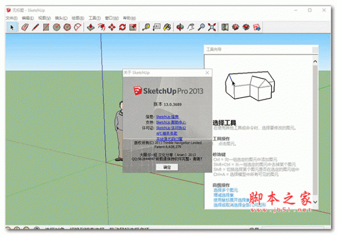Click the mouse expand selection link
Screen dimensions: 337x235
[x=231, y=200]
